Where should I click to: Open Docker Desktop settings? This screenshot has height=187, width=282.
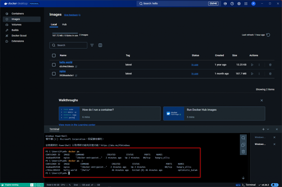pos(239,4)
